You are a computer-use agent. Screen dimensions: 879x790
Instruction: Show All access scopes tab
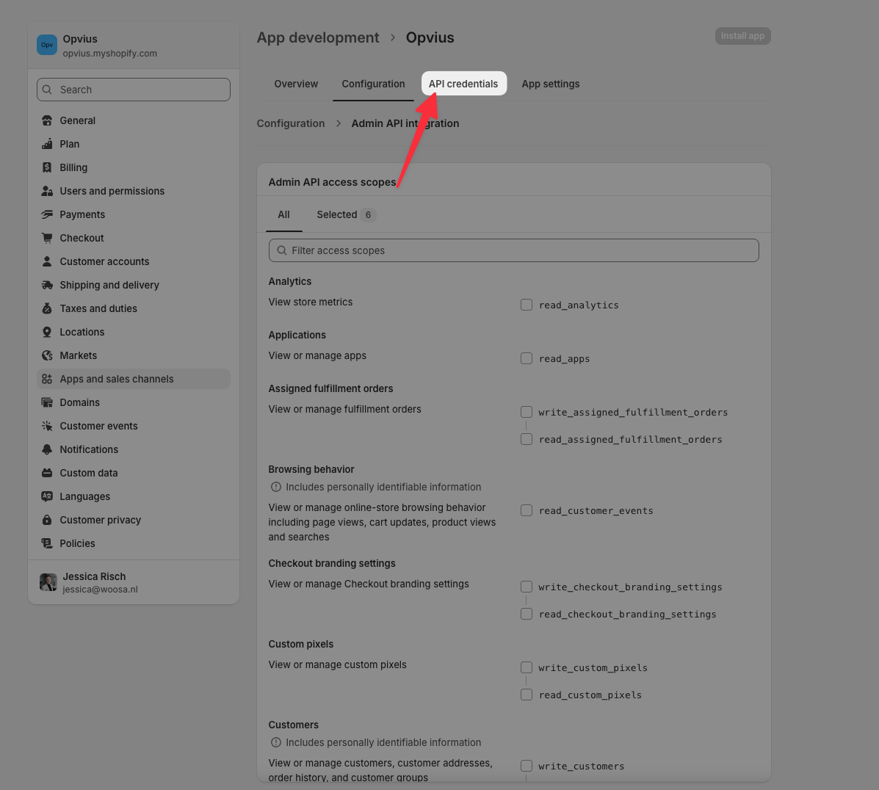click(x=283, y=214)
